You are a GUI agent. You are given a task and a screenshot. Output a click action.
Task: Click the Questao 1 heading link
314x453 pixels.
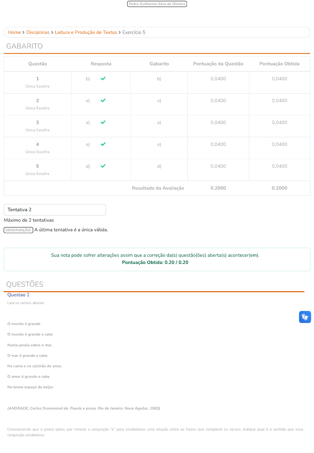(x=18, y=295)
